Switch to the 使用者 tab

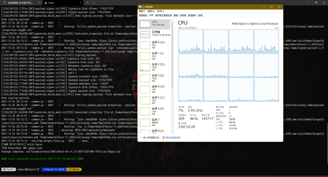pyautogui.click(x=183, y=15)
